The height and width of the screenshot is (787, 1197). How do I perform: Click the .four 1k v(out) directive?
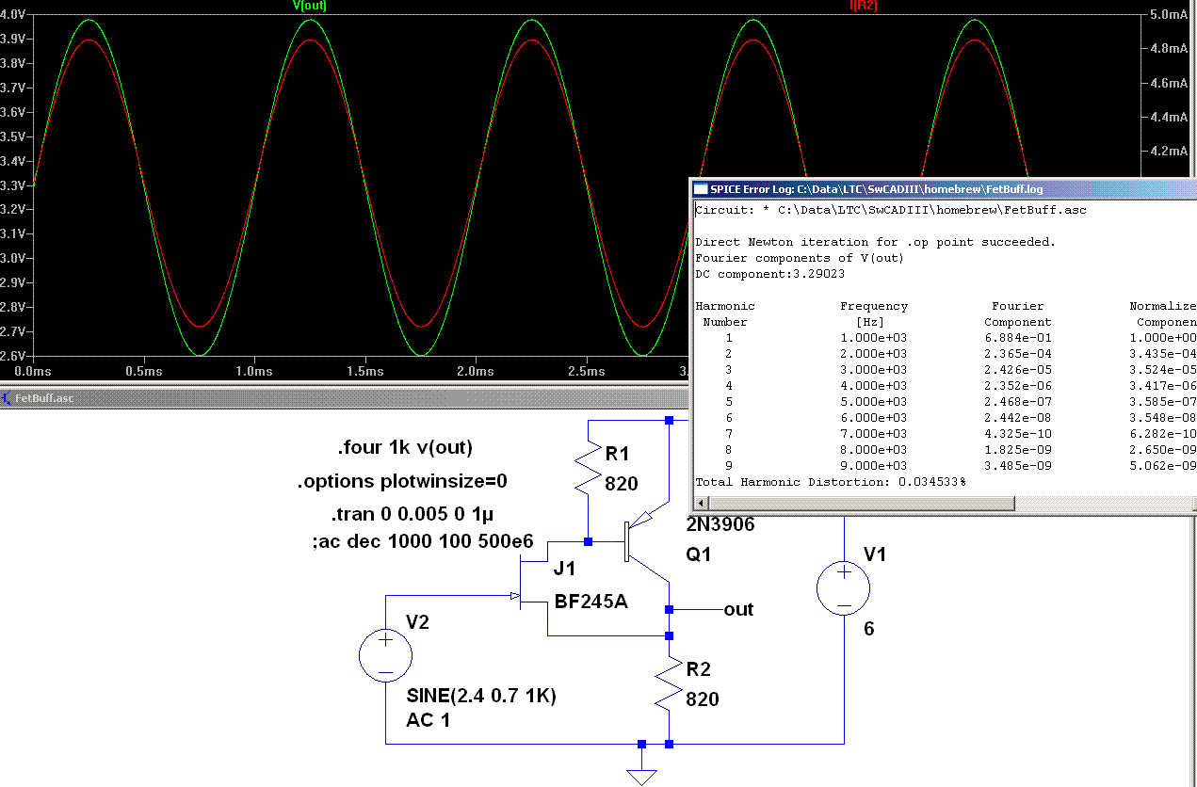click(405, 447)
